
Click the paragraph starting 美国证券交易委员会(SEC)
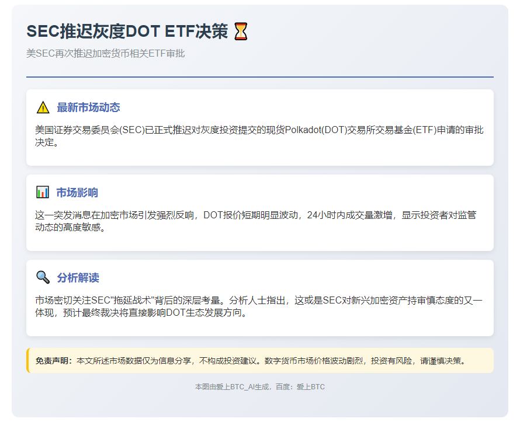click(x=259, y=136)
